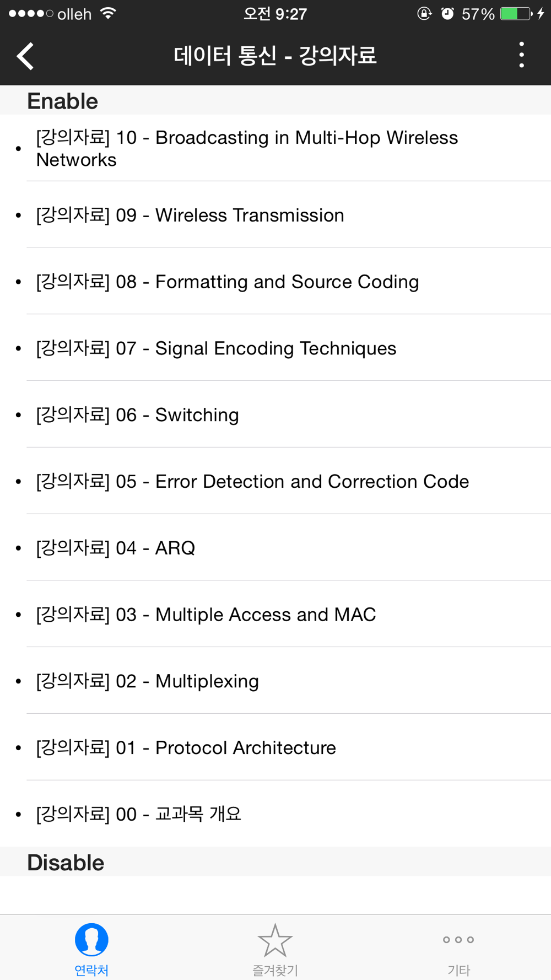Tap the 즐겨찾기 star icon
Image resolution: width=551 pixels, height=980 pixels.
[x=275, y=940]
